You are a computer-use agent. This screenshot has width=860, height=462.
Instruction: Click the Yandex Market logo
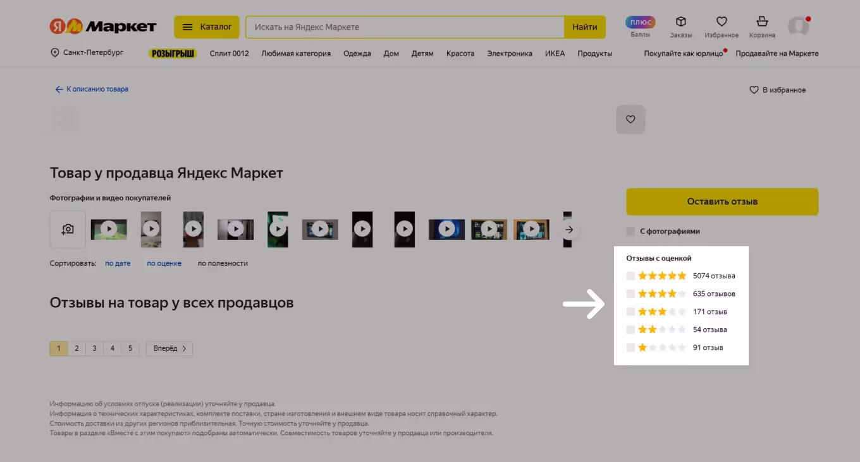(102, 27)
